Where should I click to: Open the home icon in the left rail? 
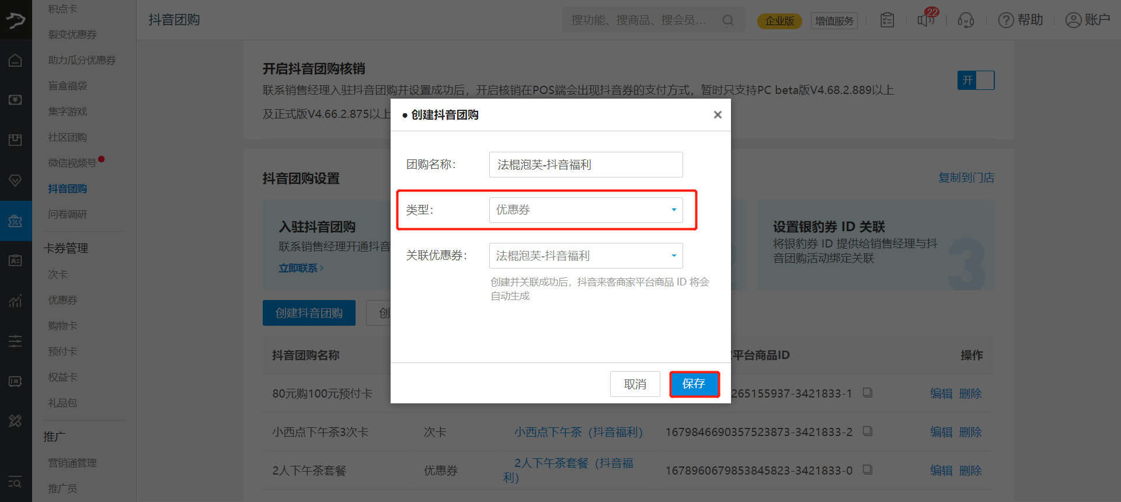pos(16,61)
